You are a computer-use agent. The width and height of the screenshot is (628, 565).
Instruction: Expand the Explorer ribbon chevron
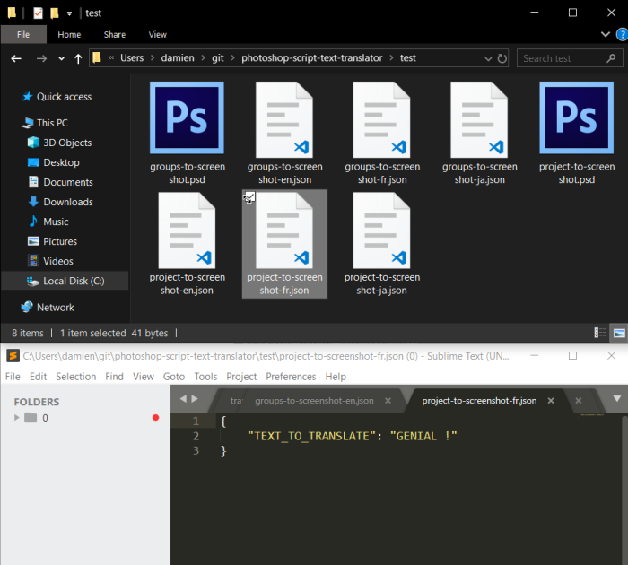click(606, 34)
